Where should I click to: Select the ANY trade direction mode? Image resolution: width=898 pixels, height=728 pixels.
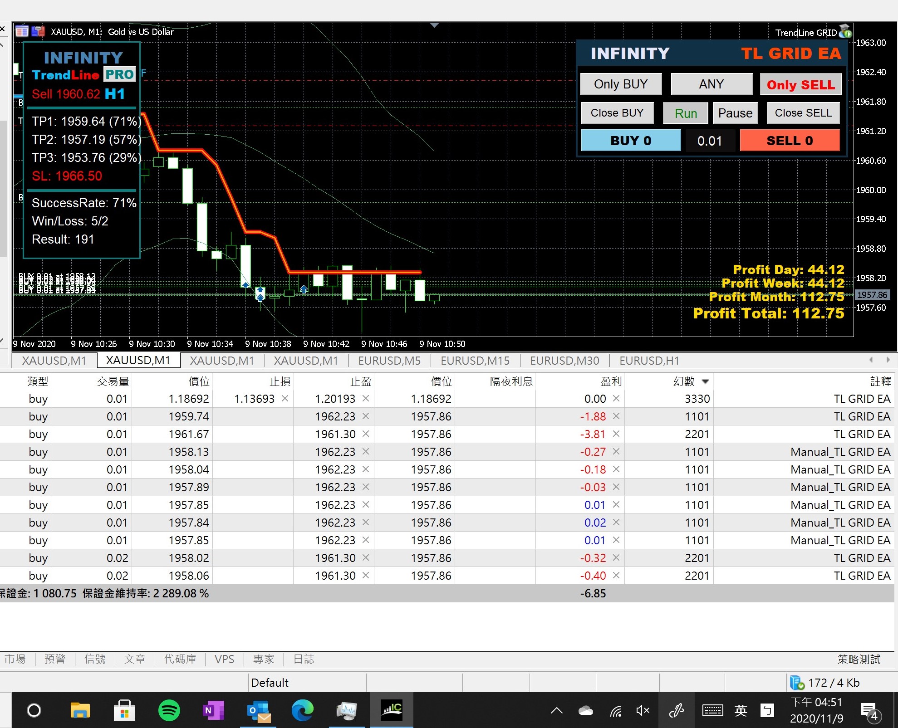pos(711,84)
